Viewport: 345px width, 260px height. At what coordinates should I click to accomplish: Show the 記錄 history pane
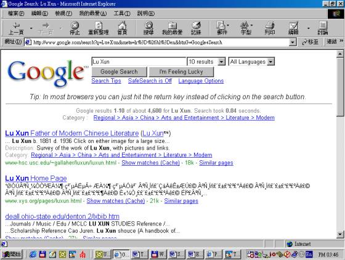click(x=196, y=28)
